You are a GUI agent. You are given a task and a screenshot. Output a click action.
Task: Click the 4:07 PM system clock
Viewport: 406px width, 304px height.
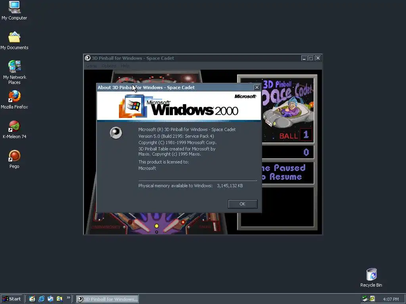click(x=391, y=299)
